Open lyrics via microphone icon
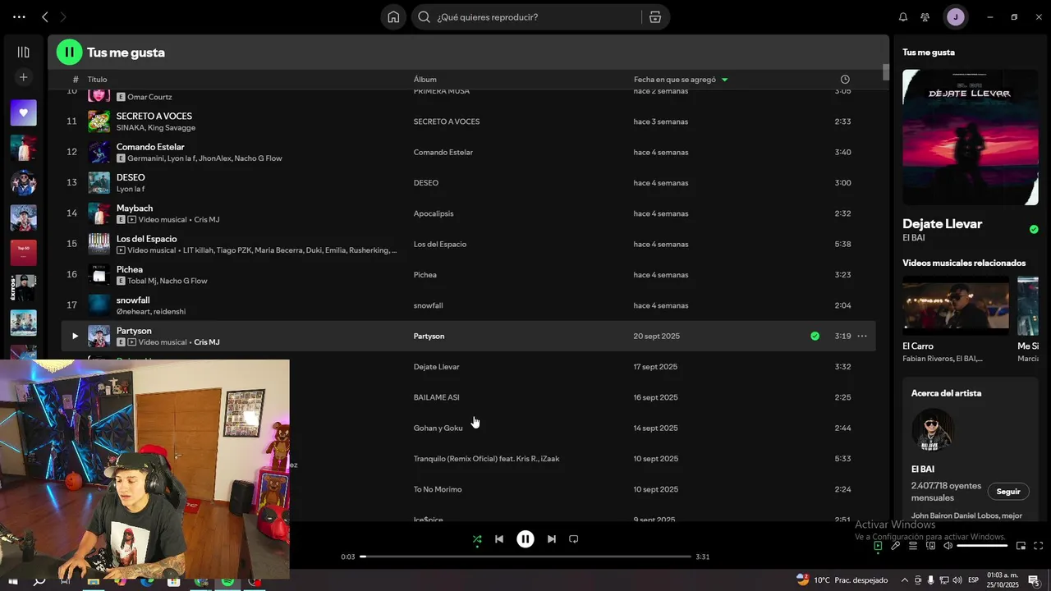Screen dimensions: 1051x591 [896, 546]
